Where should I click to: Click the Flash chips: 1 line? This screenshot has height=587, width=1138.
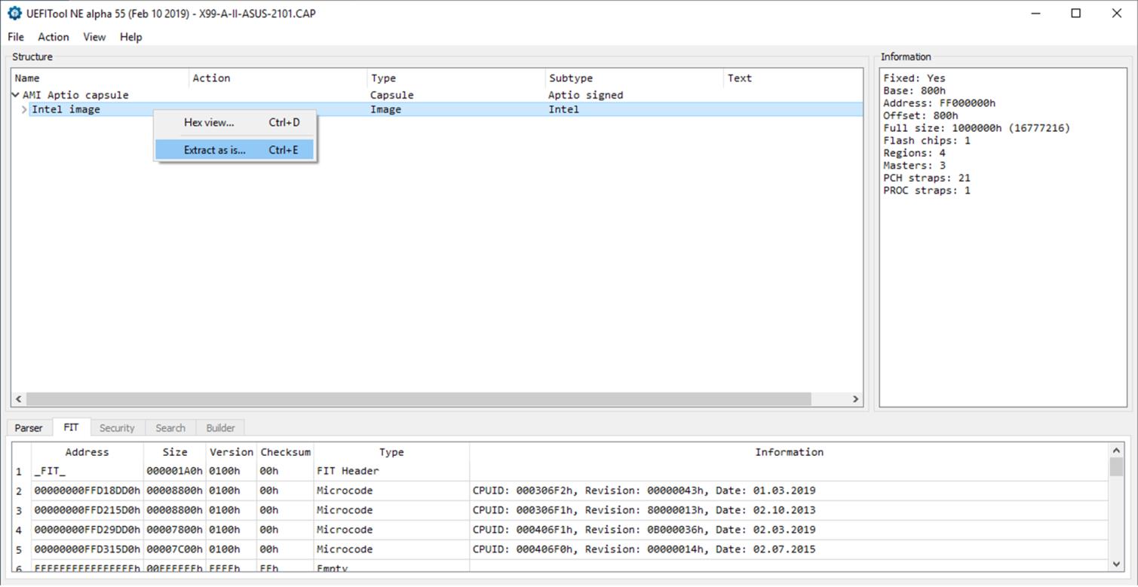coord(927,141)
